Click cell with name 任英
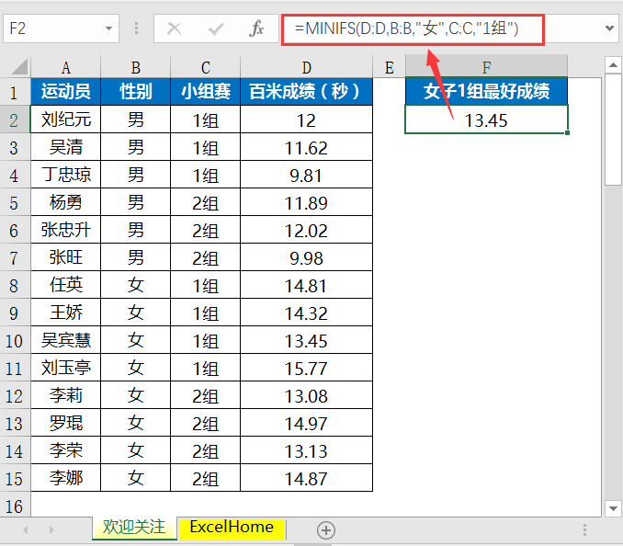 pos(66,285)
